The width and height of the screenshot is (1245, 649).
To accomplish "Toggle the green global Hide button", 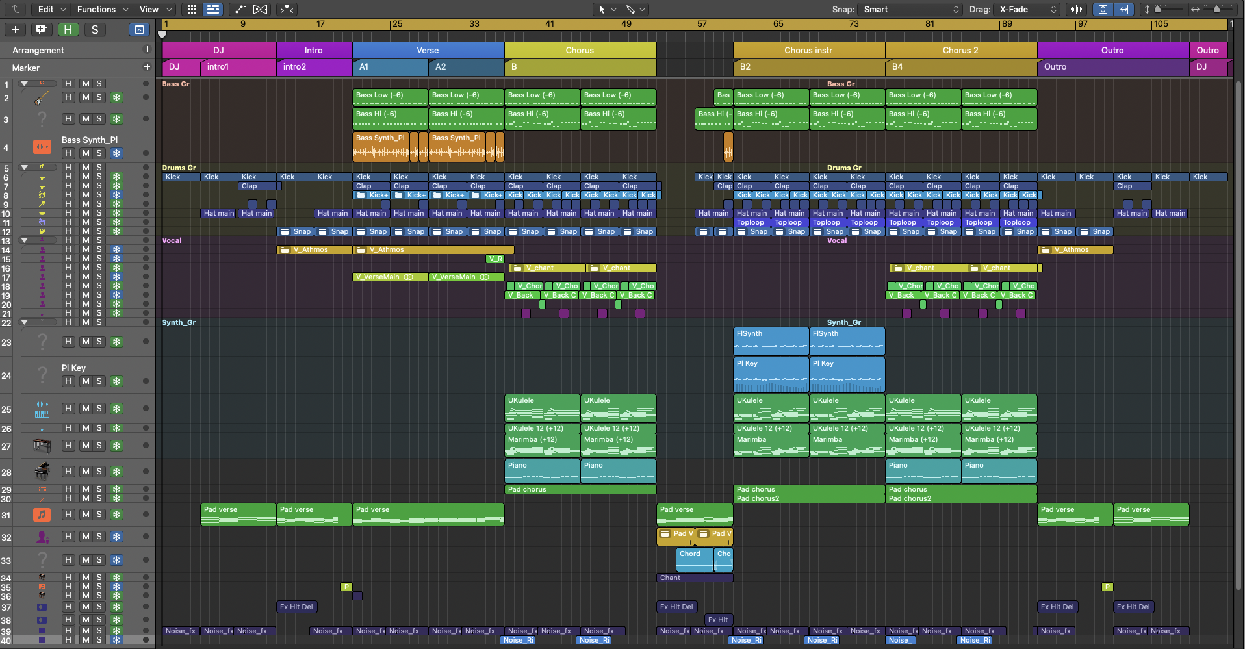I will coord(68,29).
